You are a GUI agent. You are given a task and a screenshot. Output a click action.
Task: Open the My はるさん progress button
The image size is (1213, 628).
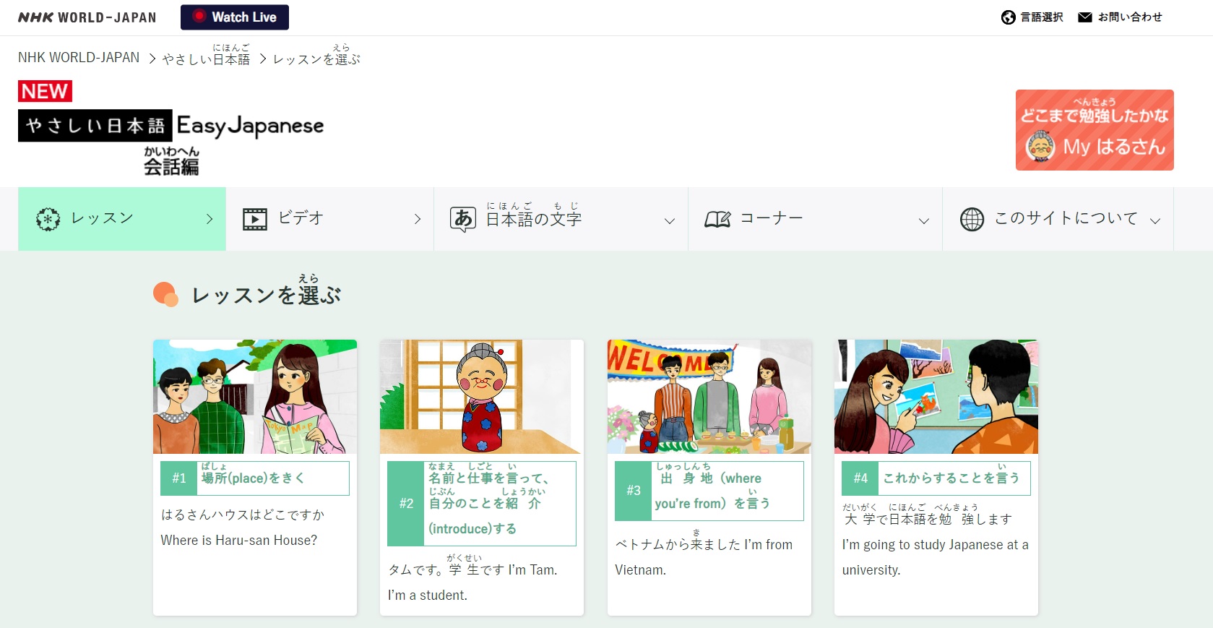[x=1095, y=130]
